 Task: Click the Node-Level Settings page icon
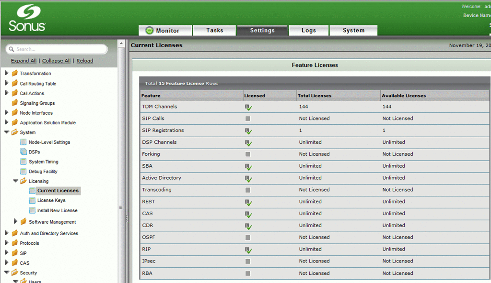pos(23,142)
